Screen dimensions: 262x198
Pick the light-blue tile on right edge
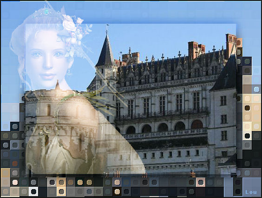tap(256, 89)
